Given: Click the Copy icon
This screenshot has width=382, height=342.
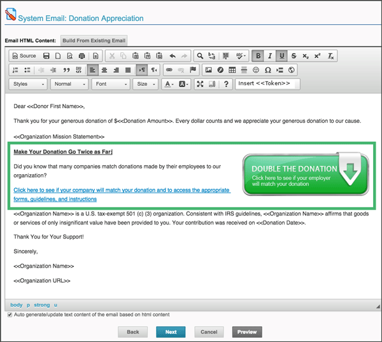Looking at the screenshot, I should coord(124,56).
